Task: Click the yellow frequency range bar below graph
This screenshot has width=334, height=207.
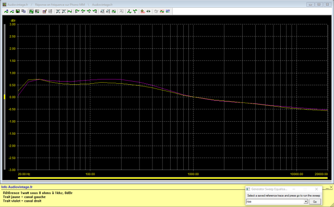Action: coord(173,178)
